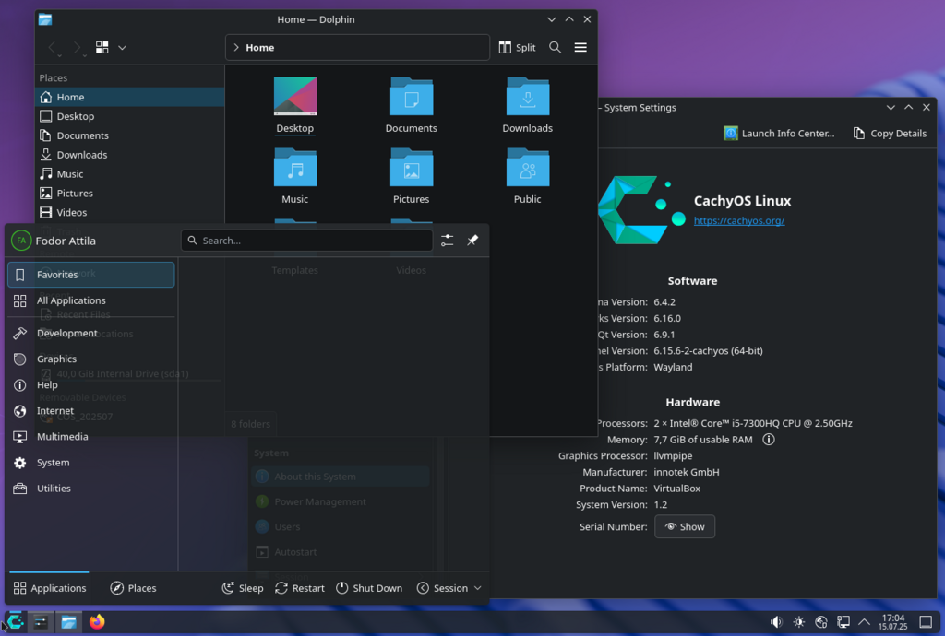Click the launcher search field
This screenshot has width=945, height=636.
click(306, 241)
